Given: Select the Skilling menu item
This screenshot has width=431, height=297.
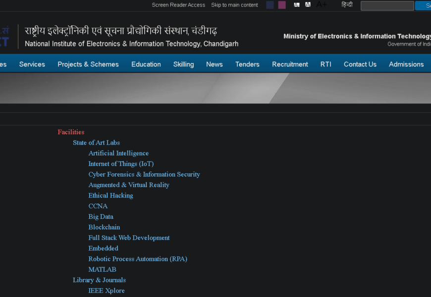Looking at the screenshot, I should point(183,64).
